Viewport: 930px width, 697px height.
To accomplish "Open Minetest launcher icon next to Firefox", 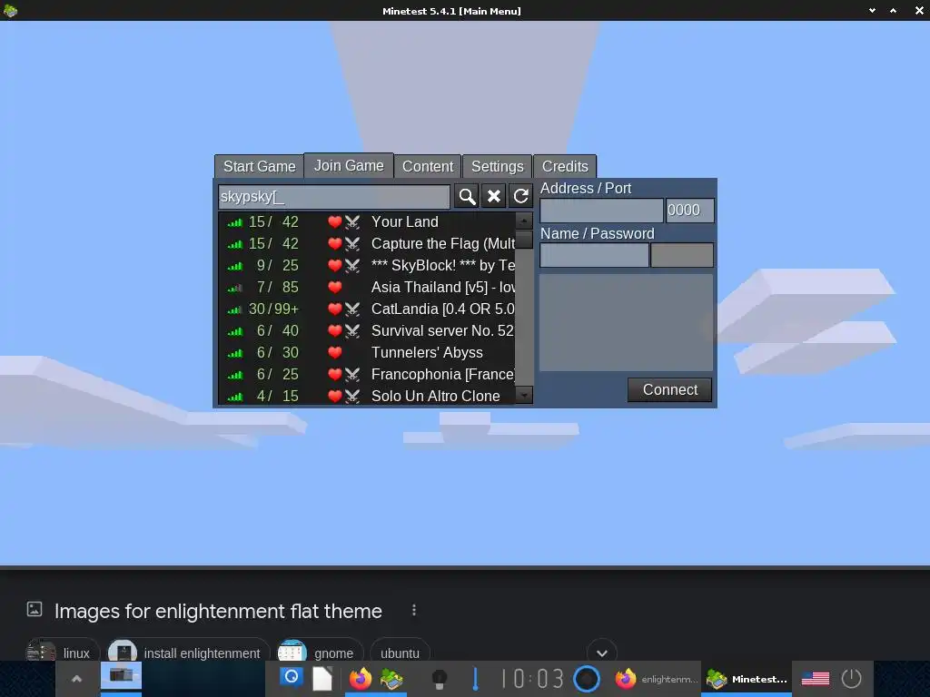I will click(391, 678).
